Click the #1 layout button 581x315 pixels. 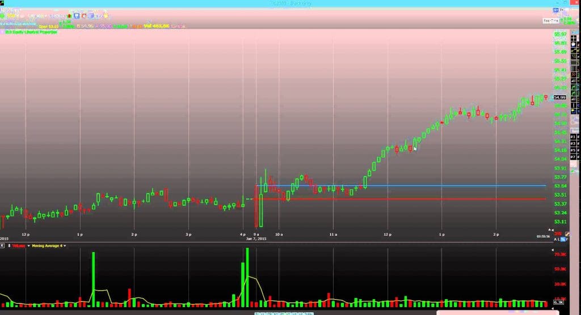pos(573,137)
